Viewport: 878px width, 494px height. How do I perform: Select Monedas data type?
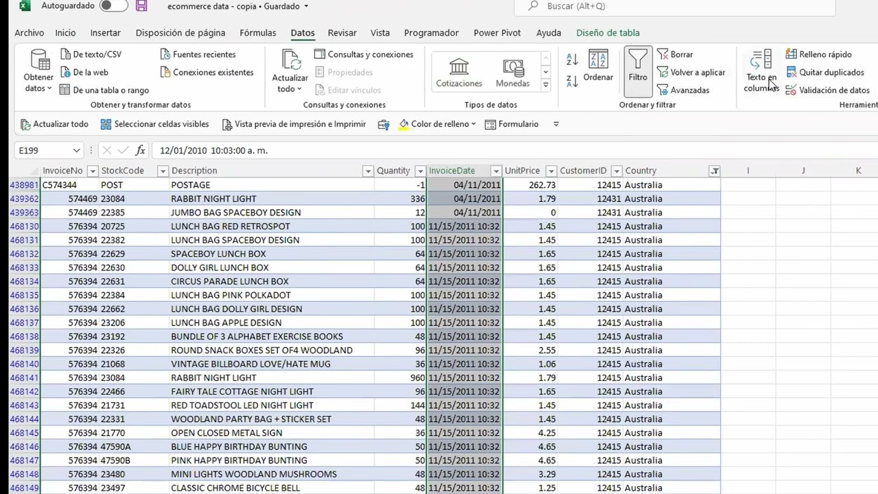click(512, 73)
